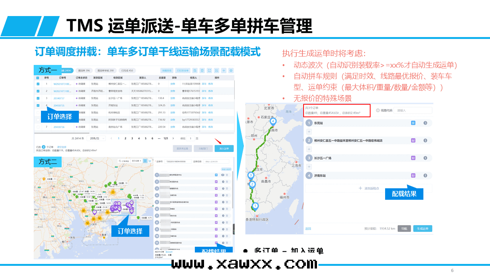Viewport: 490px width, 275px height.
Task: Uncheck the checkbox for order row 1
Action: pos(38,84)
